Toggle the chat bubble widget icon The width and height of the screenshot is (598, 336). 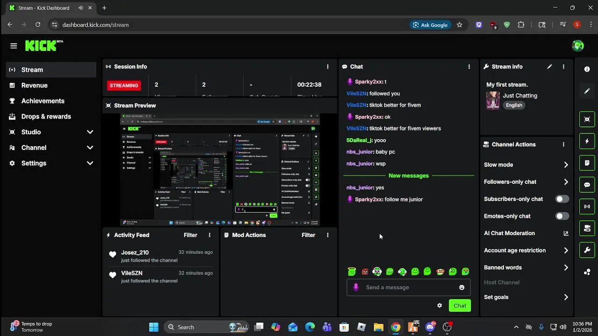(x=587, y=185)
